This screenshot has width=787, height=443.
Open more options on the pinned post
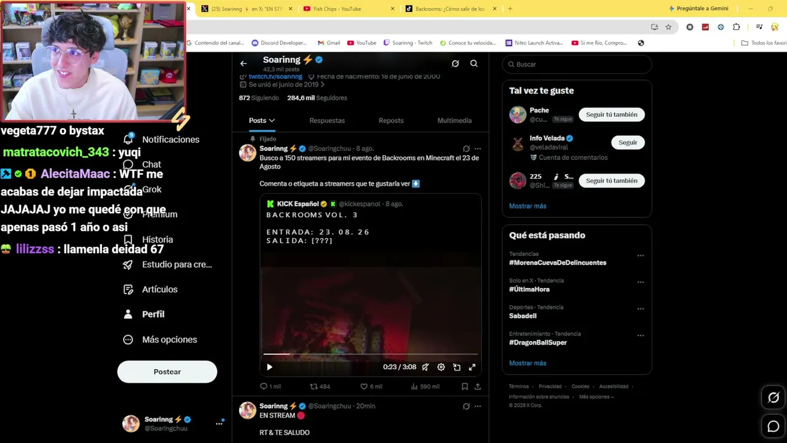tap(478, 148)
